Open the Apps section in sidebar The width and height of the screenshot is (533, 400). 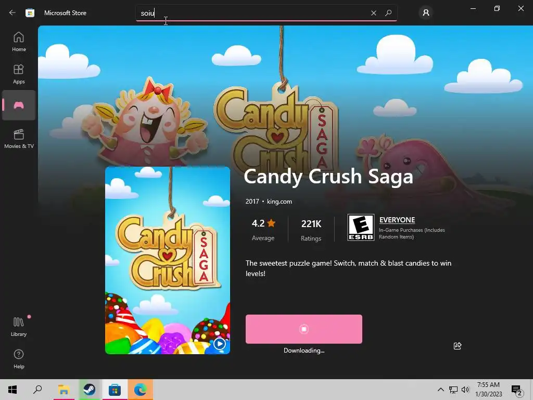coord(19,74)
